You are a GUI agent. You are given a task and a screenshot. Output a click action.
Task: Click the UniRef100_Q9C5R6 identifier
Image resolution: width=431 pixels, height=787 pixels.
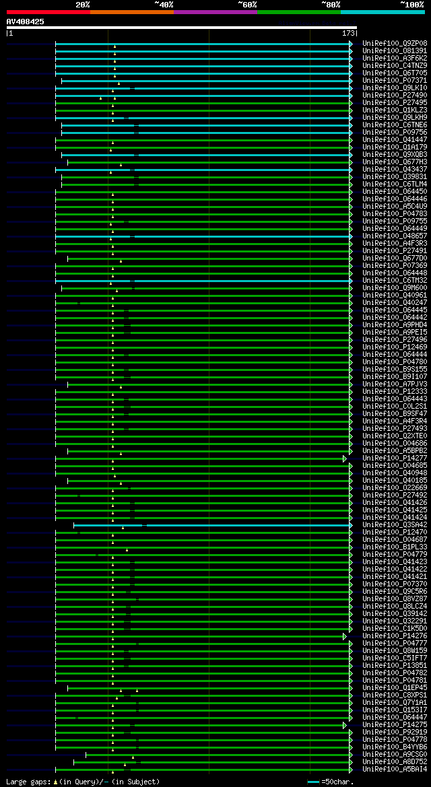pos(395,592)
